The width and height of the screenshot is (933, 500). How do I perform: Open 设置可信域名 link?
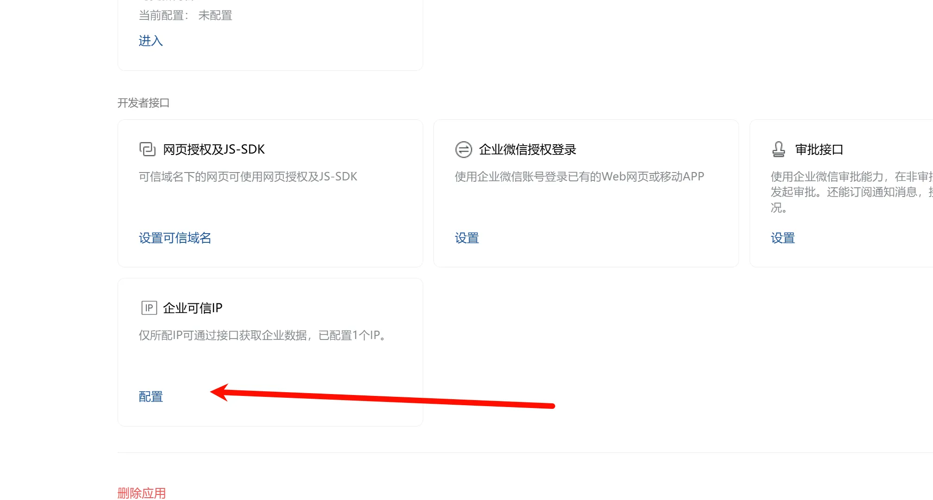[x=175, y=238]
